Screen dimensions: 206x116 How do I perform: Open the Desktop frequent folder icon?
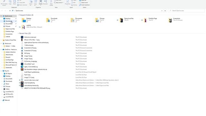(24, 20)
